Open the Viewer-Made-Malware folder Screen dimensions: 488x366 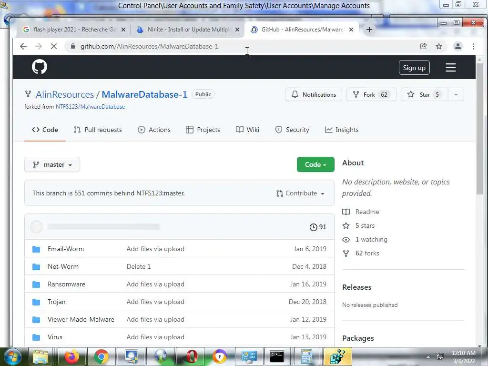81,319
